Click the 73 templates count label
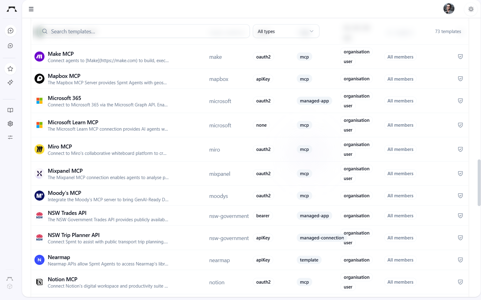Image resolution: width=481 pixels, height=300 pixels. (448, 32)
